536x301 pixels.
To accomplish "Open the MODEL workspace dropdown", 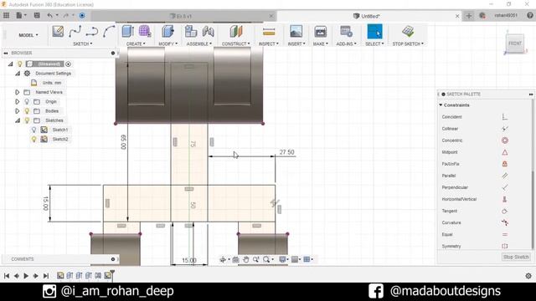I will click(28, 35).
